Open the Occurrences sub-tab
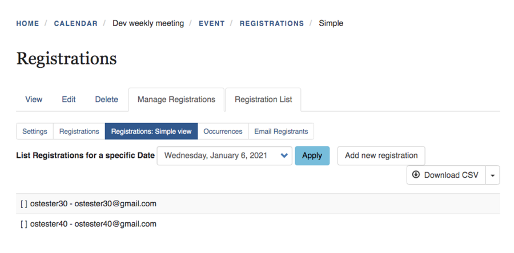The width and height of the screenshot is (514, 253). point(223,131)
